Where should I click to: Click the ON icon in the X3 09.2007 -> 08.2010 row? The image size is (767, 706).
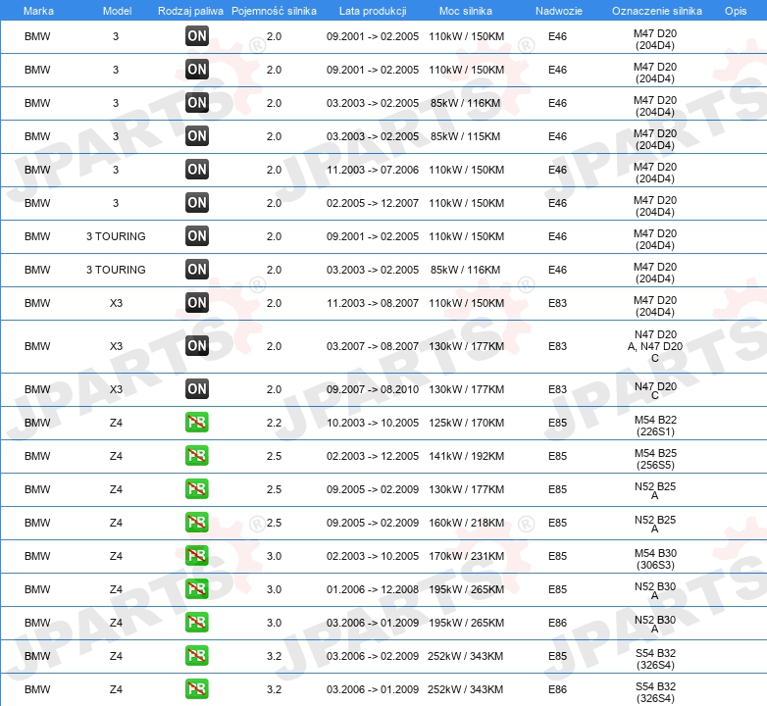[197, 389]
